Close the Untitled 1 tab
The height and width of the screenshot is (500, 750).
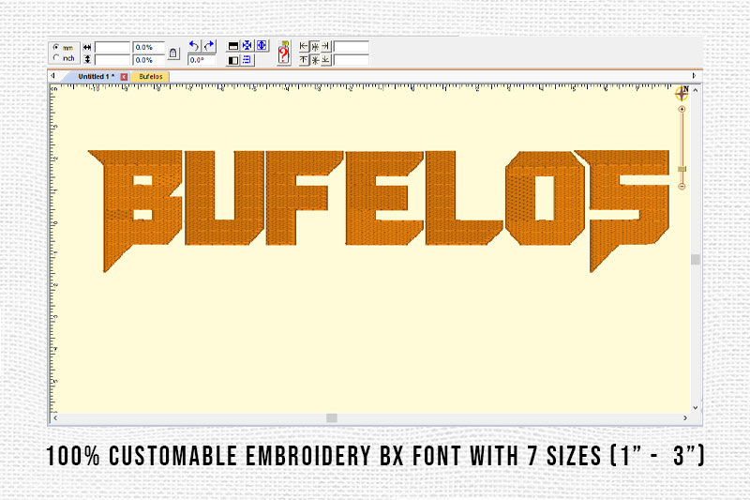point(124,77)
